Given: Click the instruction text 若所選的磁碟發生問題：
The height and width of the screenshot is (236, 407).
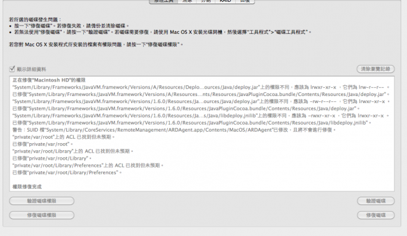Looking at the screenshot, I should (x=35, y=20).
